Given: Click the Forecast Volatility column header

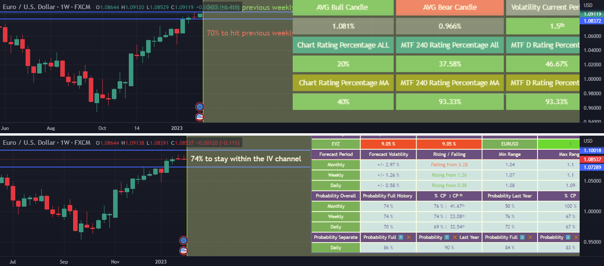Looking at the screenshot, I should (388, 154).
